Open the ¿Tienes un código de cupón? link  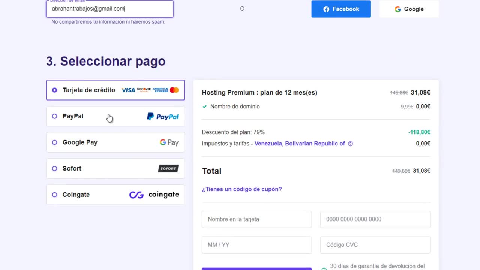(x=242, y=189)
